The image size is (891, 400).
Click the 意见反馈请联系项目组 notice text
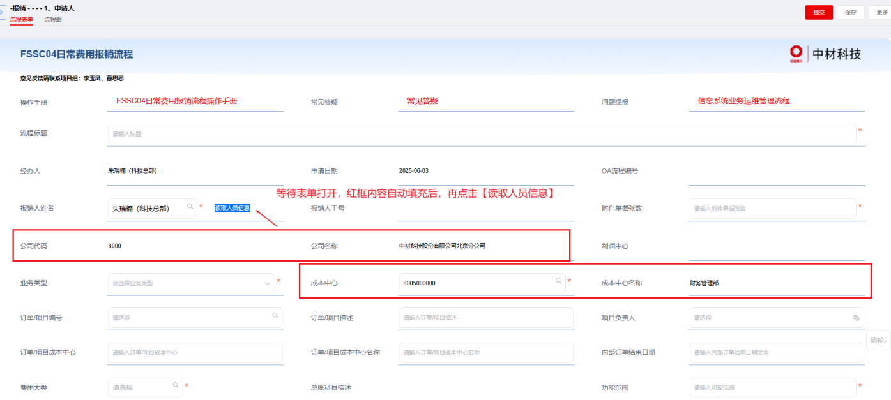[x=72, y=78]
